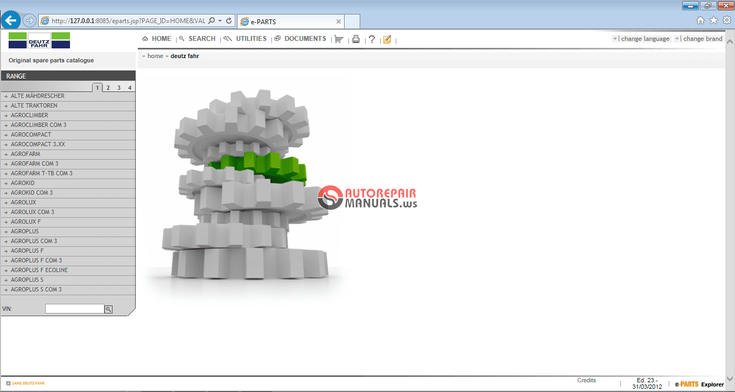The height and width of the screenshot is (392, 735).
Task: Click the Deutz-Fahr logo
Action: click(x=39, y=40)
